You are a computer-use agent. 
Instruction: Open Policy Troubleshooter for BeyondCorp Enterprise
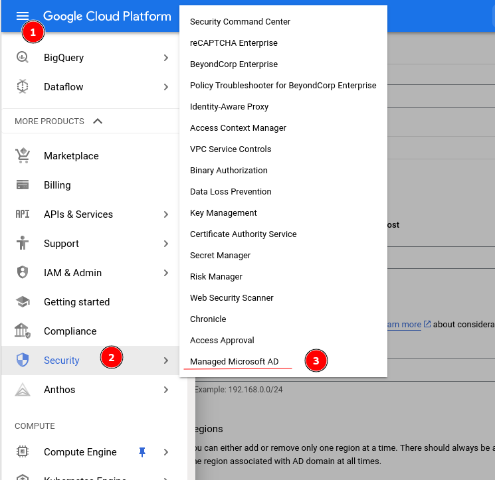pos(283,86)
